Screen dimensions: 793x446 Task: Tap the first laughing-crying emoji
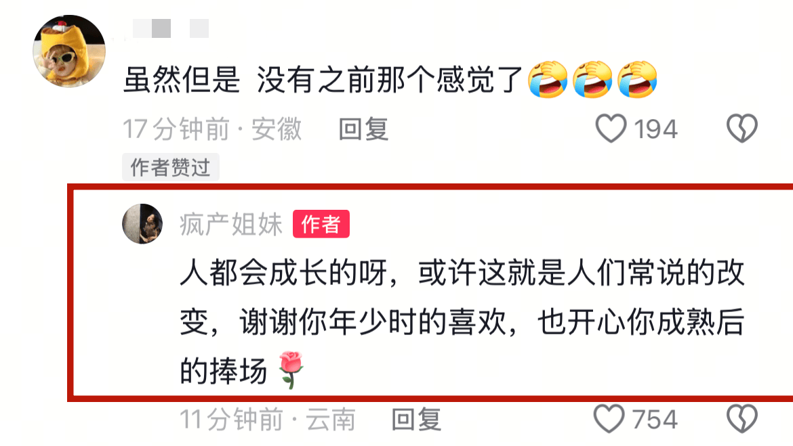pyautogui.click(x=548, y=79)
